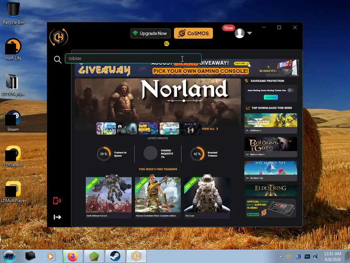The height and width of the screenshot is (263, 350).
Task: Open the Helldivers 2 top download card
Action: 271,123
